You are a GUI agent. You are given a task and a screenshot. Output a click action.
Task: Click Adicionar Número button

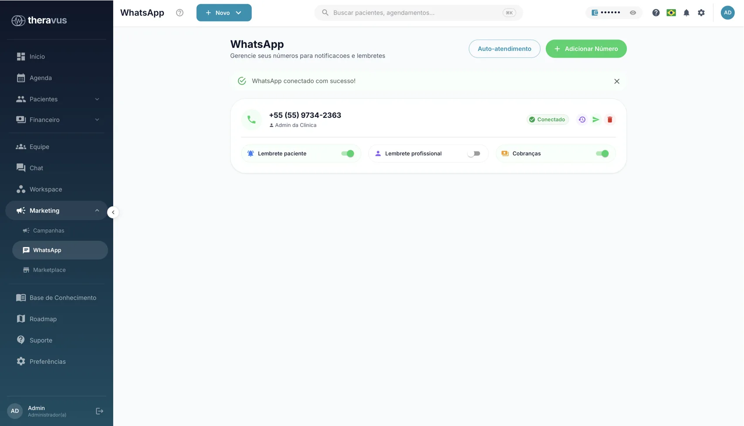[586, 49]
